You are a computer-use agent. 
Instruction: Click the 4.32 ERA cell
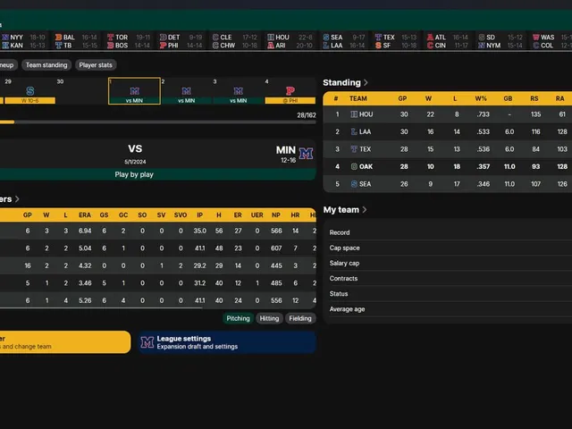[85, 265]
